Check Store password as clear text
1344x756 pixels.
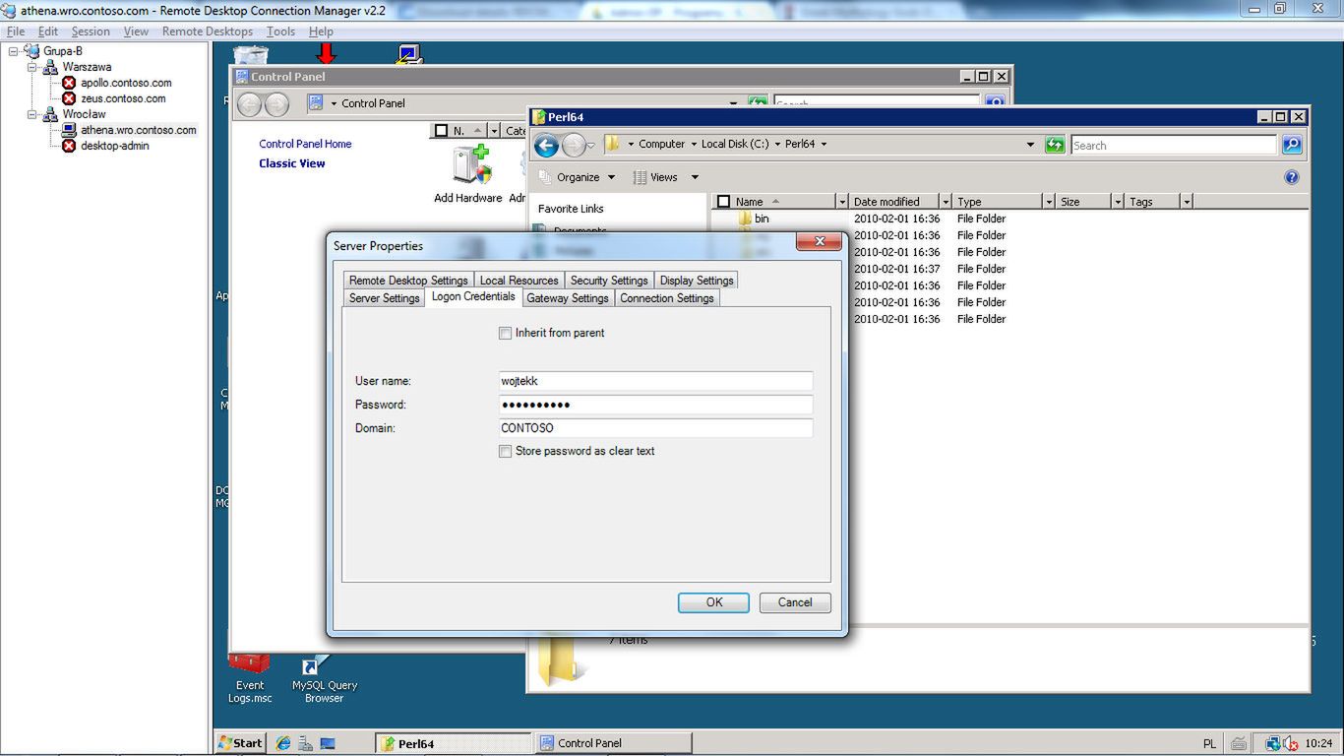tap(506, 452)
